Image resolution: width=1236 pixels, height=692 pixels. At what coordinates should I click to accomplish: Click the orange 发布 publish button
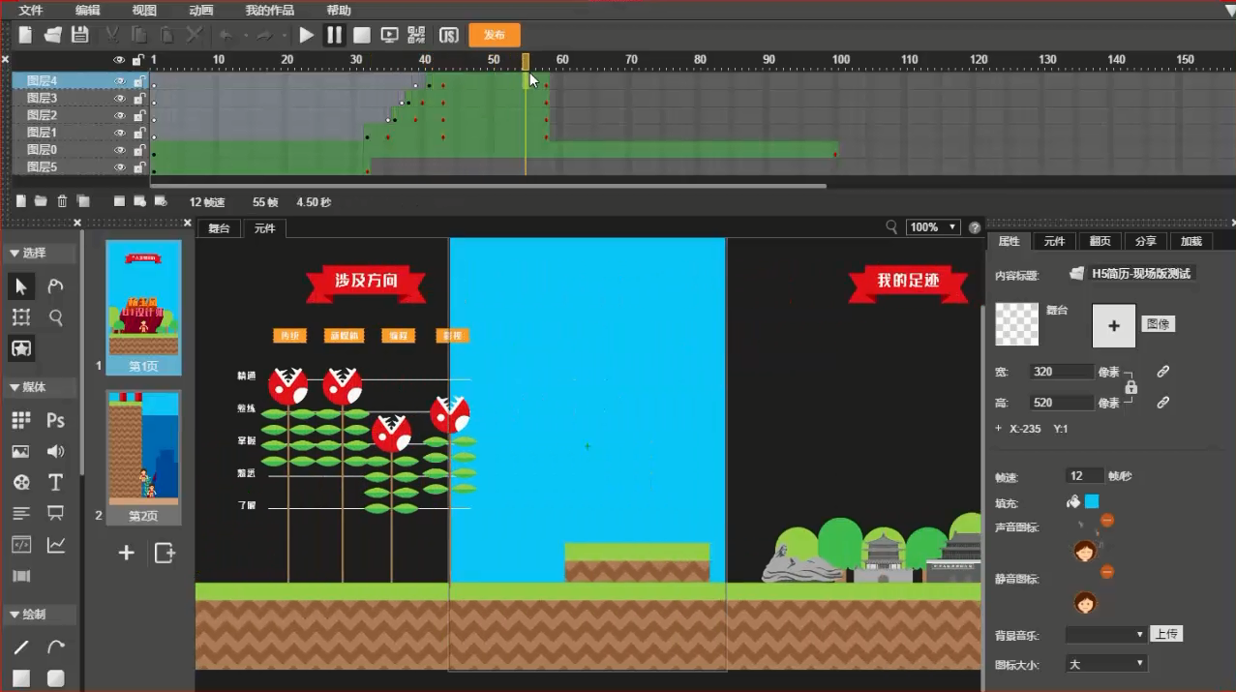pyautogui.click(x=495, y=35)
